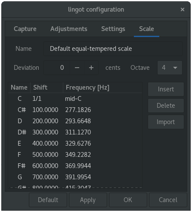
Task: Select the G note name
Action: (20, 177)
